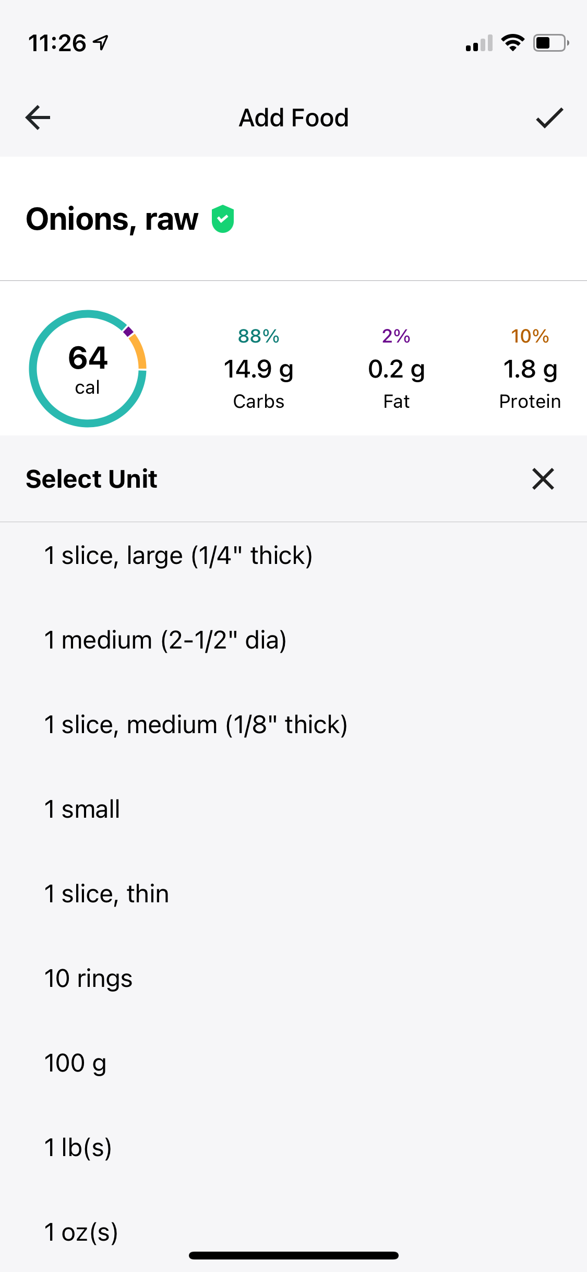The image size is (587, 1272).
Task: Confirm adding food with checkmark icon
Action: [549, 117]
